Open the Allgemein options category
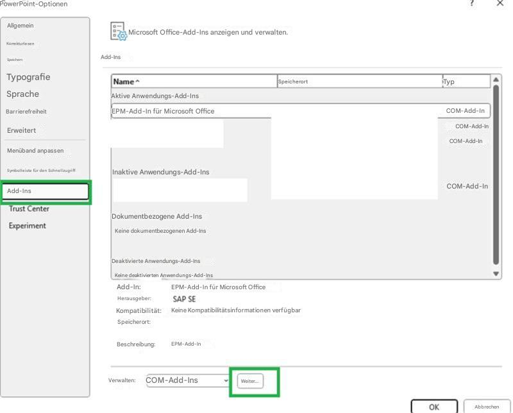513x413 pixels. tap(21, 26)
